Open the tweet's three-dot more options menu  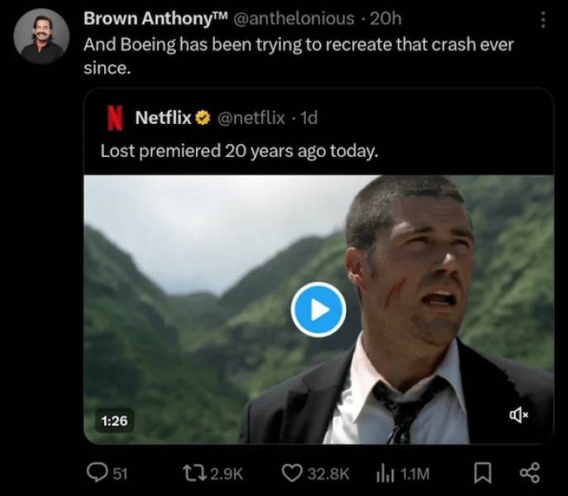542,19
